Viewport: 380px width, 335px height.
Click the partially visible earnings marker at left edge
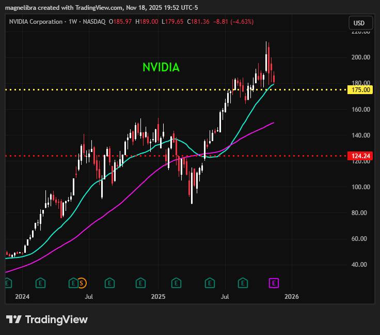tap(8, 283)
